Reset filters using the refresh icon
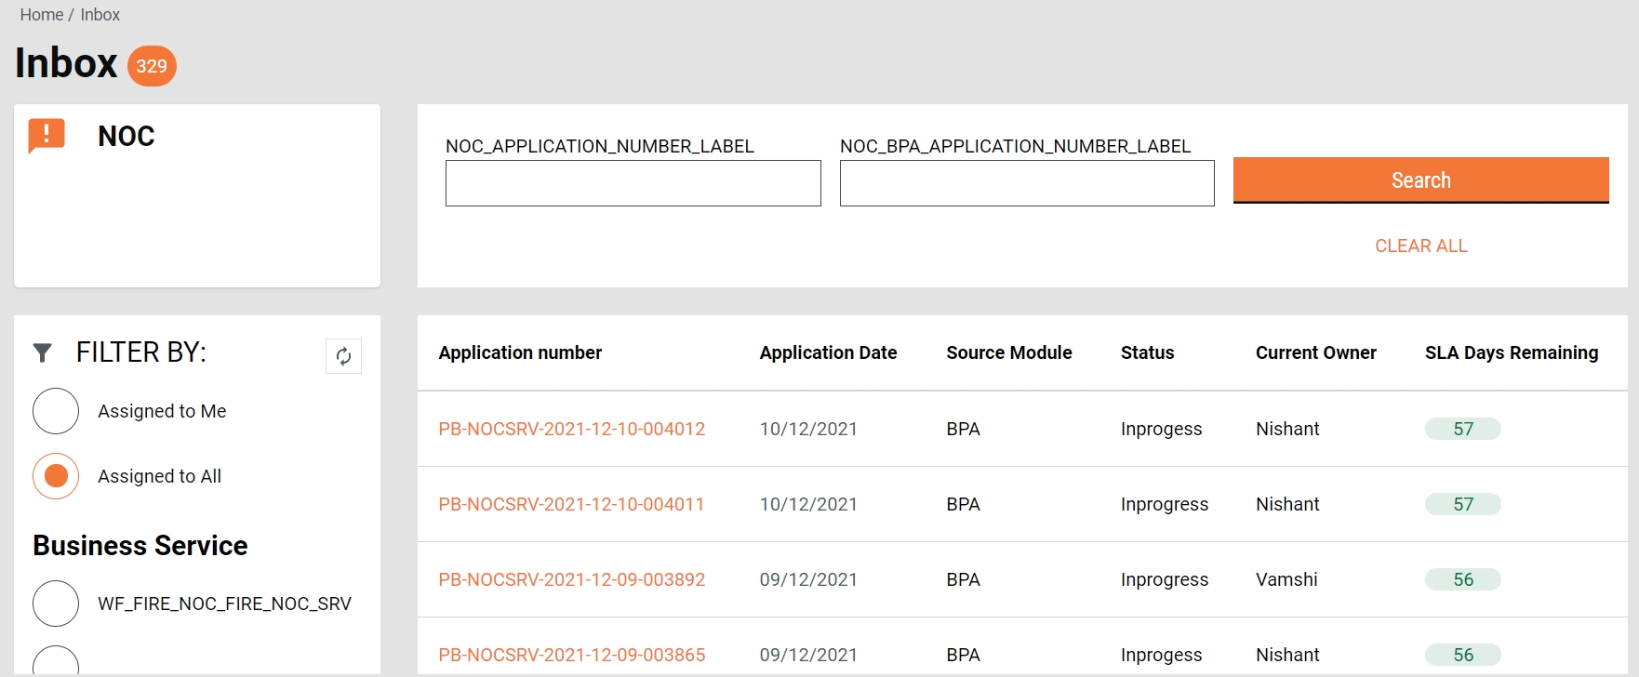The height and width of the screenshot is (677, 1639). point(343,356)
